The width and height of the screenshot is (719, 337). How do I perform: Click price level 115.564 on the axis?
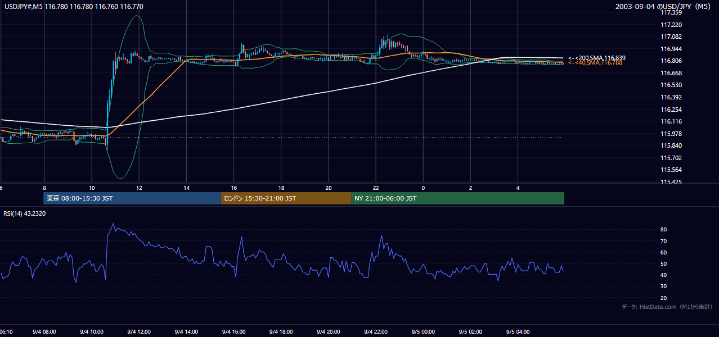tap(672, 170)
